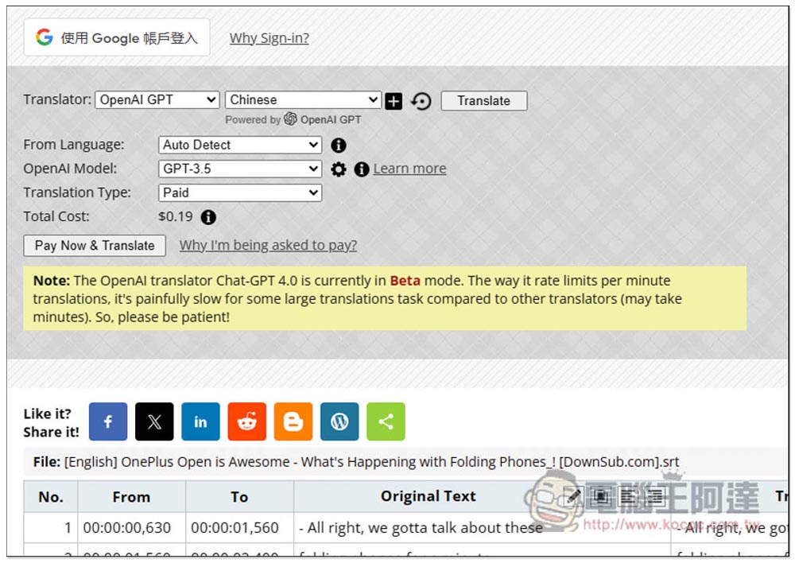The image size is (795, 563).
Task: Click row number 1 cell
Action: (x=51, y=528)
